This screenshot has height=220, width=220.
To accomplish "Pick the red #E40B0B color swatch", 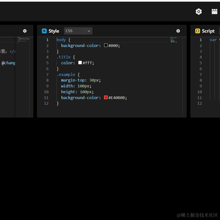I will [106, 98].
